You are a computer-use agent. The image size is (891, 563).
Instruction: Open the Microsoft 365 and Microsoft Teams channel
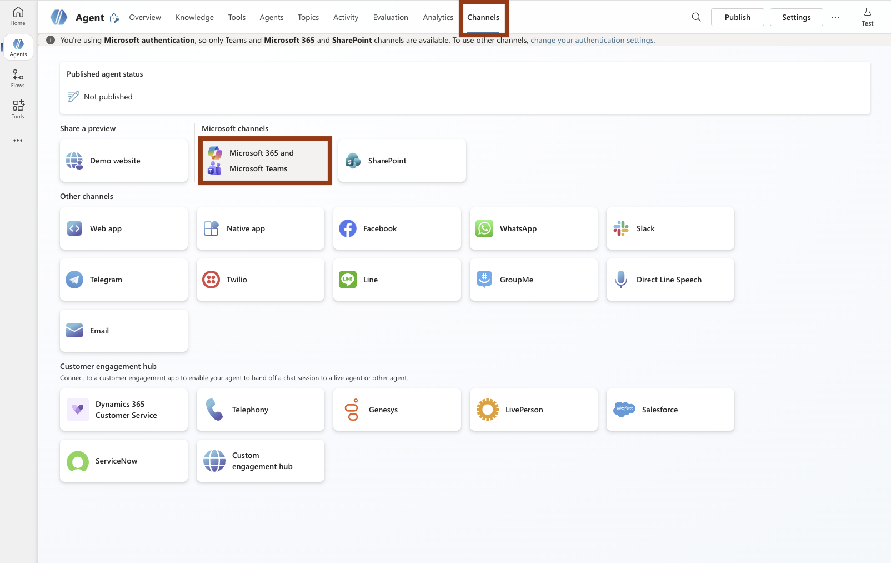click(x=265, y=161)
